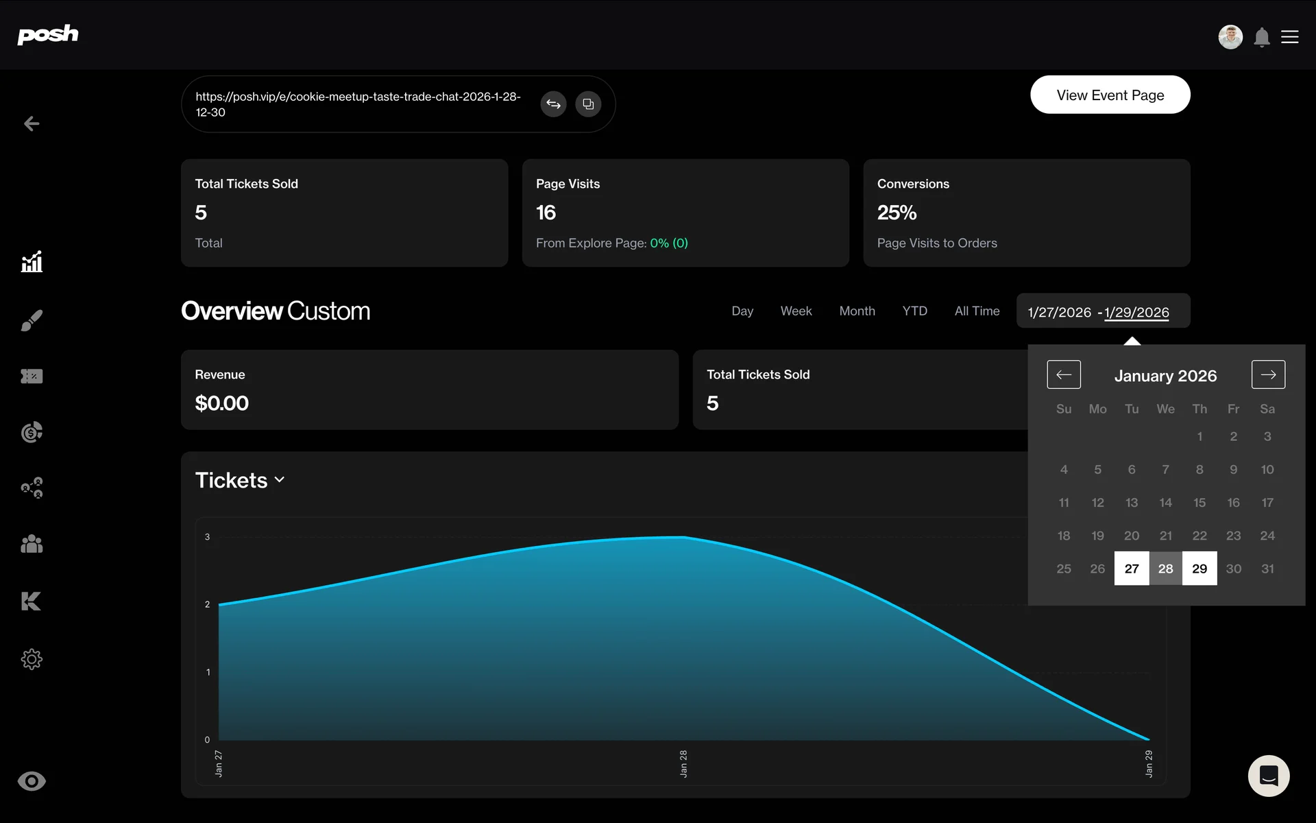Open the tickets coupon sidebar icon
The height and width of the screenshot is (823, 1316).
[32, 376]
